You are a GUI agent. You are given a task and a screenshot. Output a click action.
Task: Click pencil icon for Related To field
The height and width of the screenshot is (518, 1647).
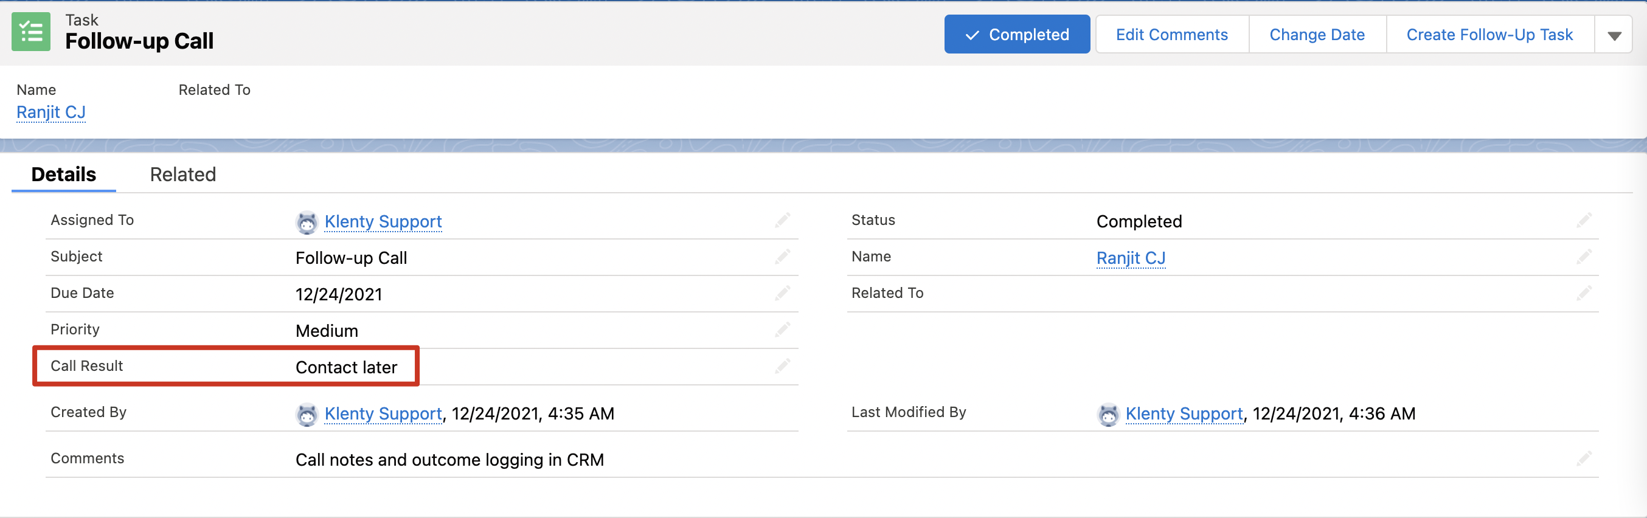tap(1584, 294)
